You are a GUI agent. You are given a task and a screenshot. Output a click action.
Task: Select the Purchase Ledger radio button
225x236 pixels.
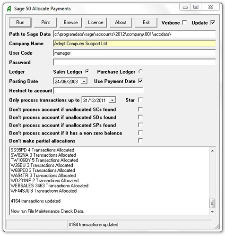coord(140,72)
